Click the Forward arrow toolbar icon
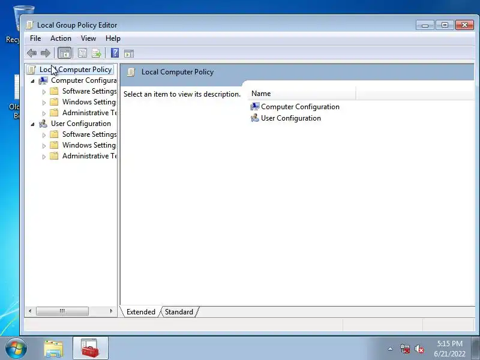The width and height of the screenshot is (480, 360). point(46,53)
